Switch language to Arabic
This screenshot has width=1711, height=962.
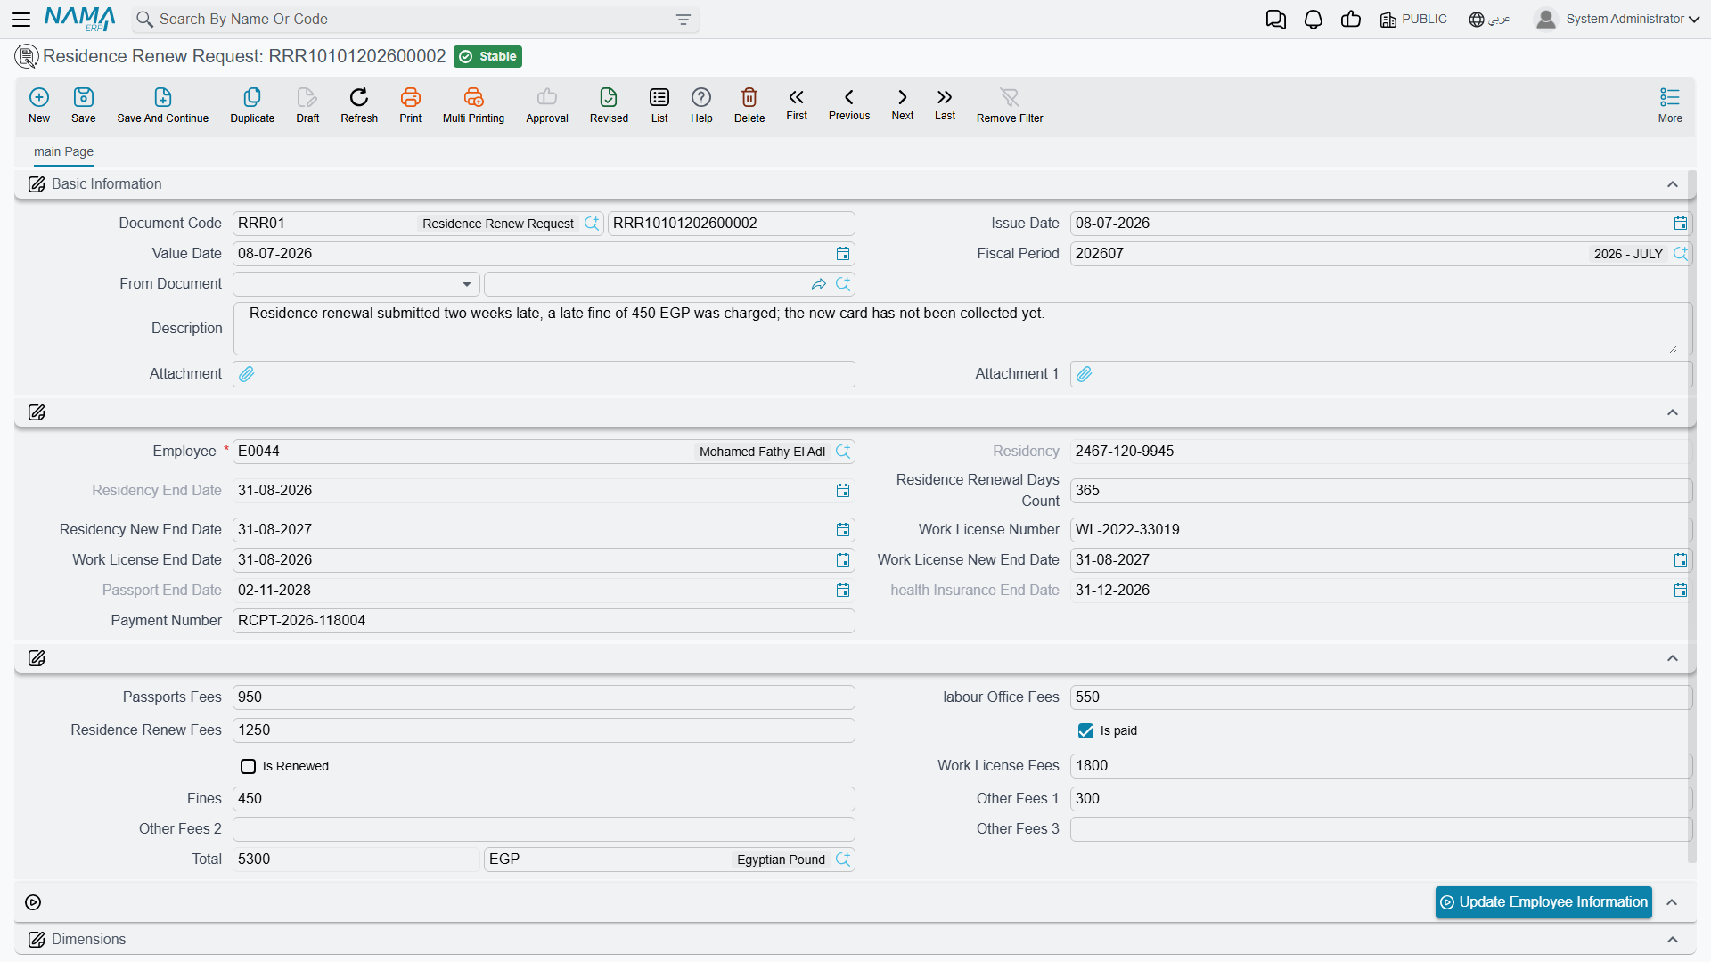1490,20
